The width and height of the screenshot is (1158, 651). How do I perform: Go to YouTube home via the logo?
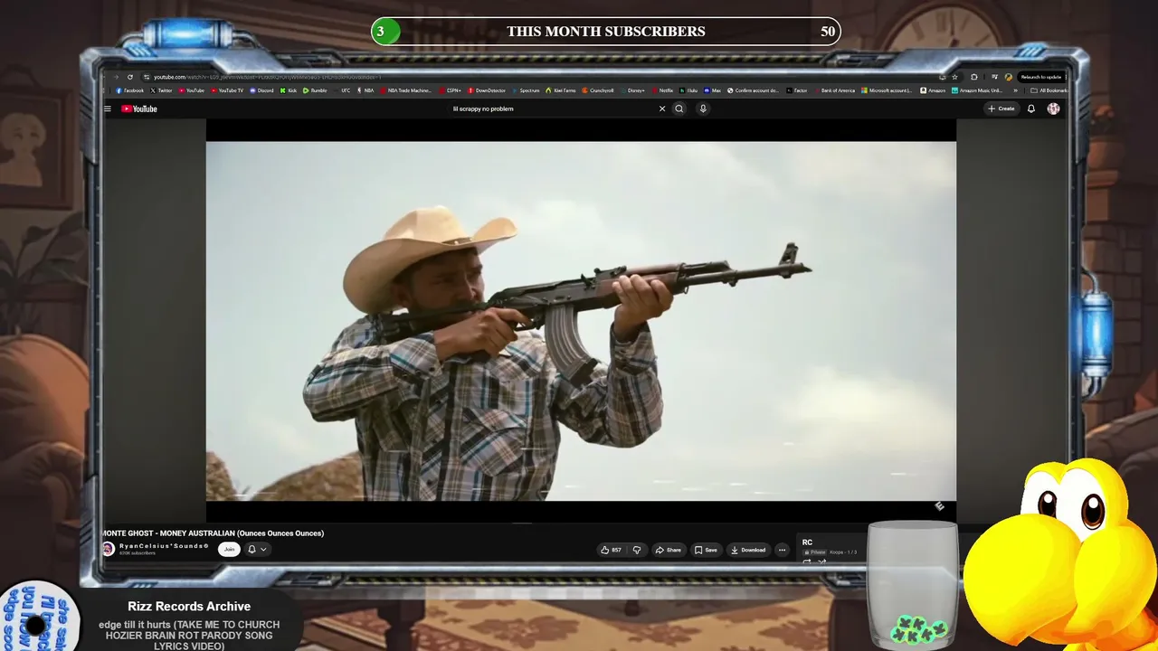tap(139, 108)
